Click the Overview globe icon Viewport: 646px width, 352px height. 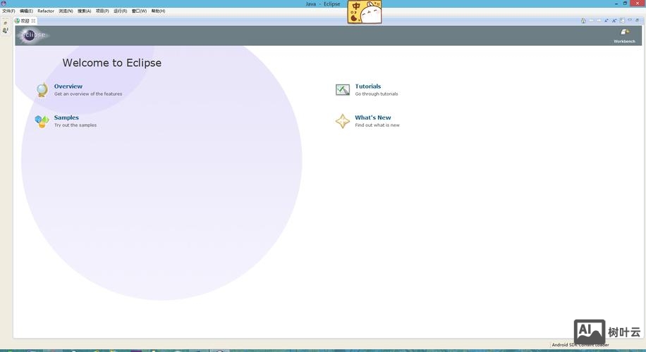point(42,89)
